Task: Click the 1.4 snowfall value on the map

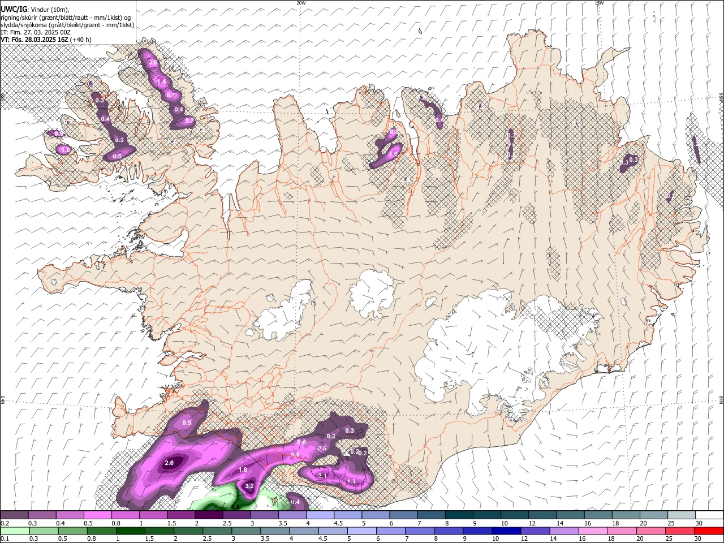Action: point(162,81)
